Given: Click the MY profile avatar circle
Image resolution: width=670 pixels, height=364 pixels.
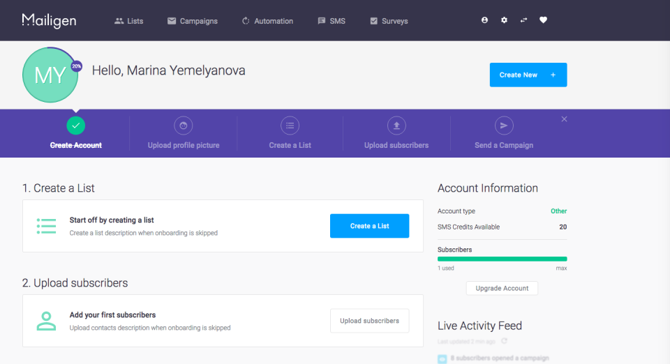Looking at the screenshot, I should (50, 75).
